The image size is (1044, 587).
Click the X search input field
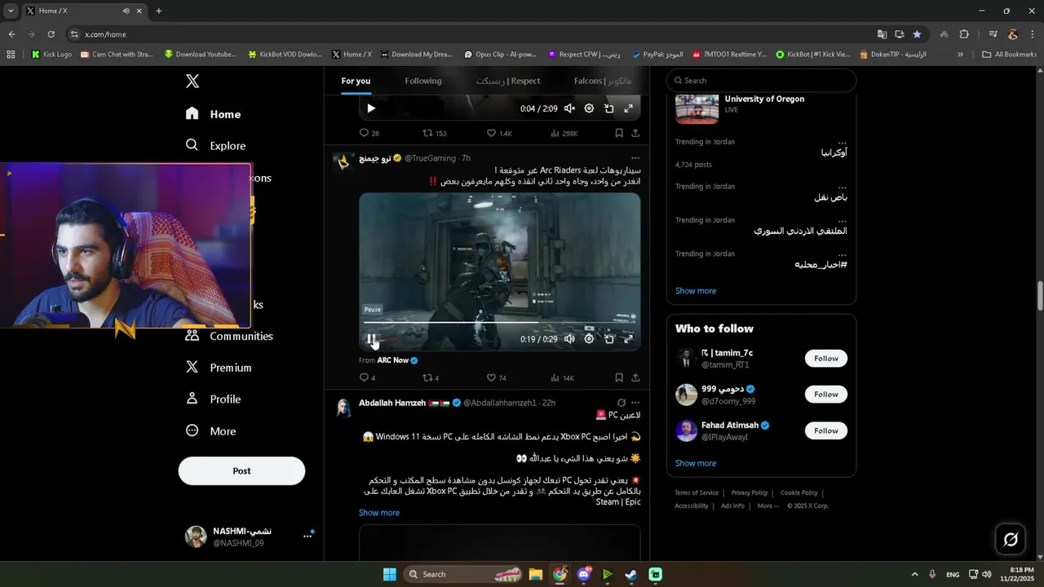coord(762,81)
